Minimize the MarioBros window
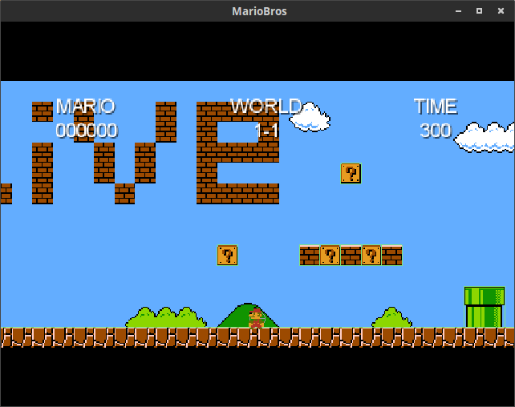This screenshot has height=407, width=515. [x=459, y=11]
